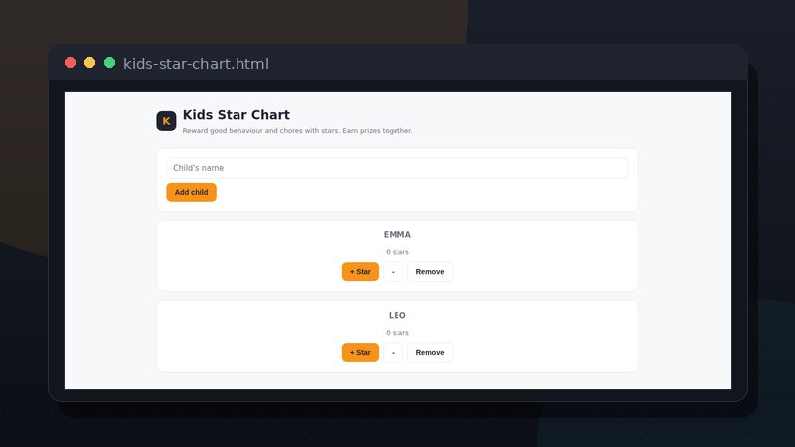Viewport: 795px width, 447px height.
Task: Click the LEO name label
Action: pos(397,315)
